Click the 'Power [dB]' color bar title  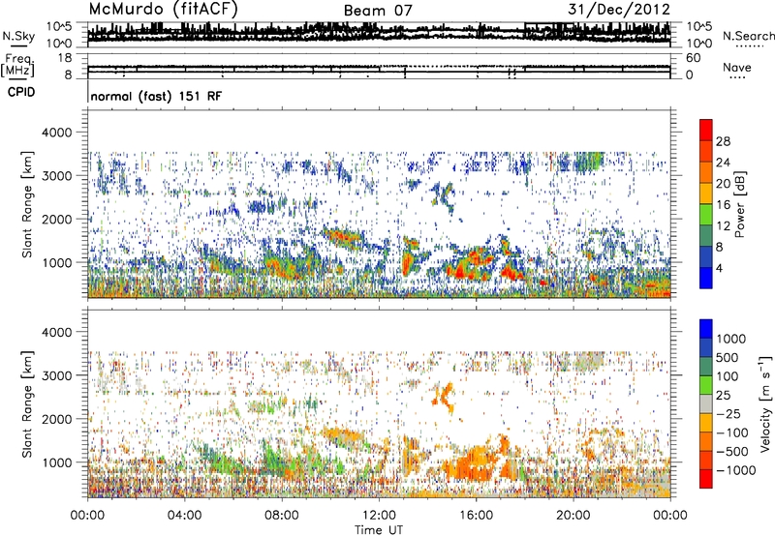click(x=740, y=204)
